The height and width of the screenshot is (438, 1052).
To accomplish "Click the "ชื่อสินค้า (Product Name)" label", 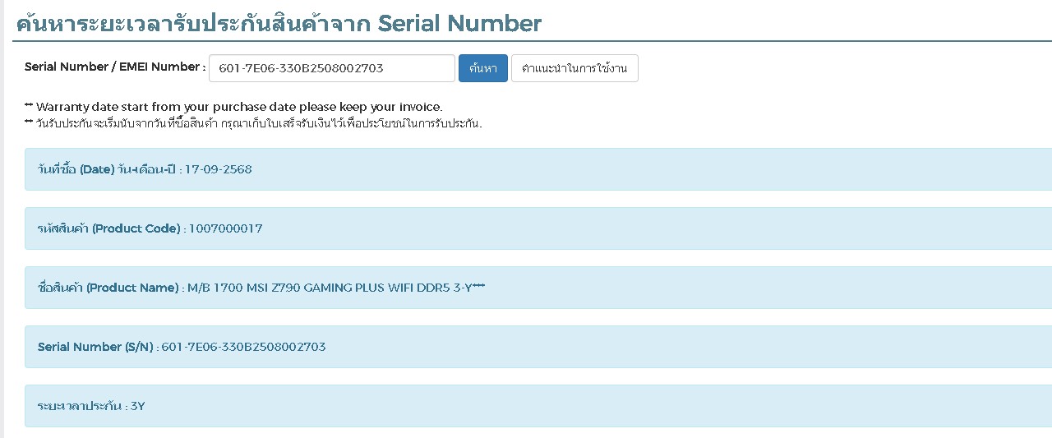I will tap(108, 288).
